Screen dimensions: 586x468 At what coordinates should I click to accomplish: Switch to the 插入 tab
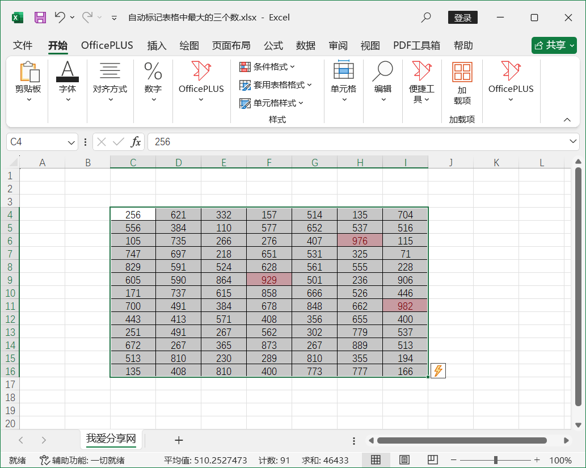click(157, 45)
